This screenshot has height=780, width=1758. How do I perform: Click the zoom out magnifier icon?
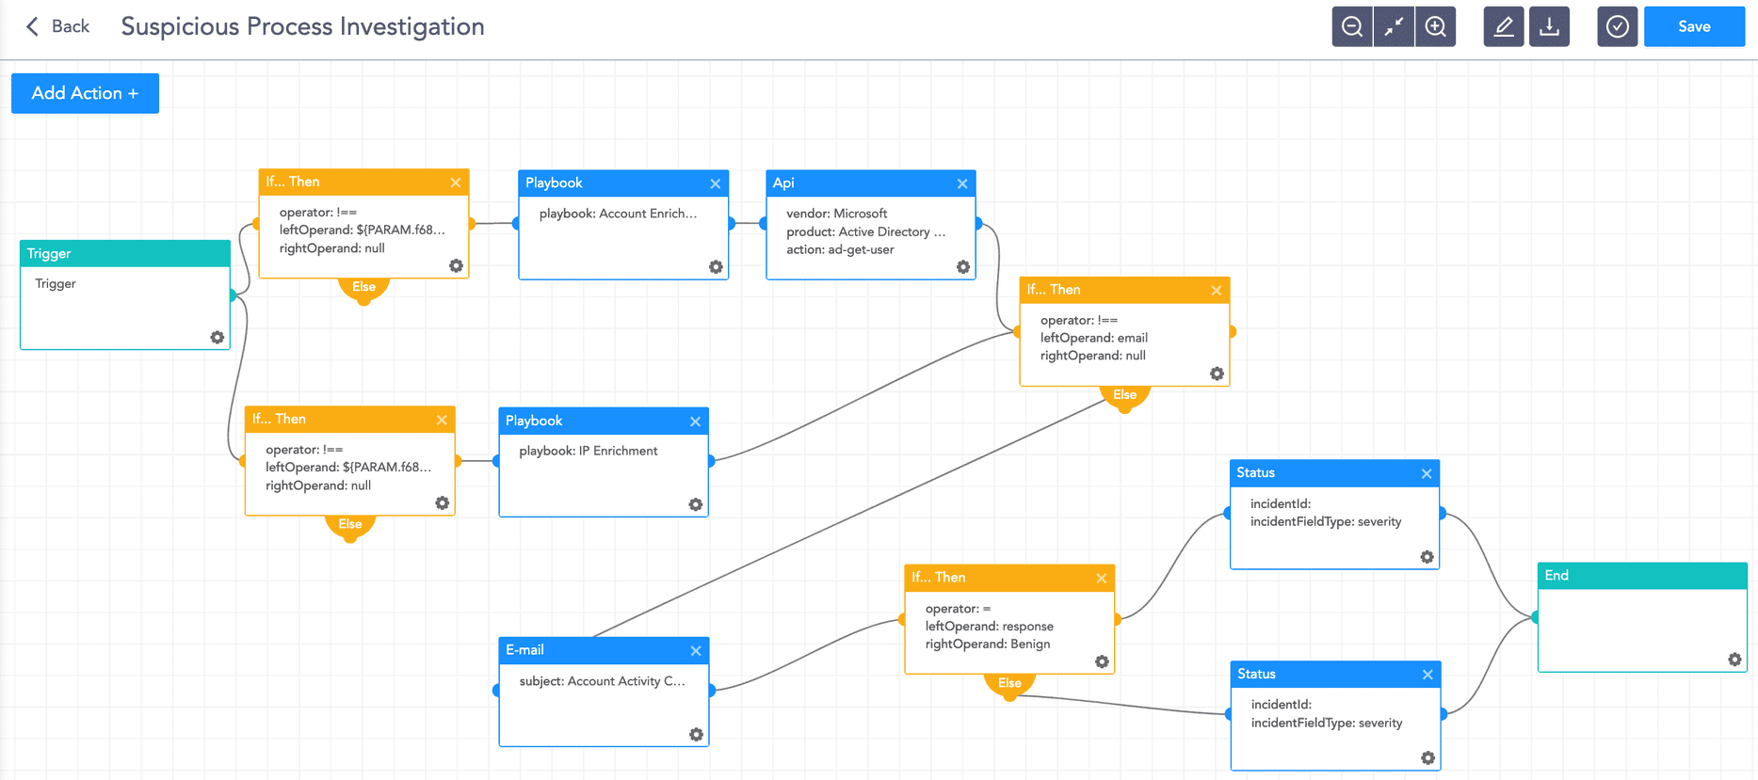(x=1351, y=26)
